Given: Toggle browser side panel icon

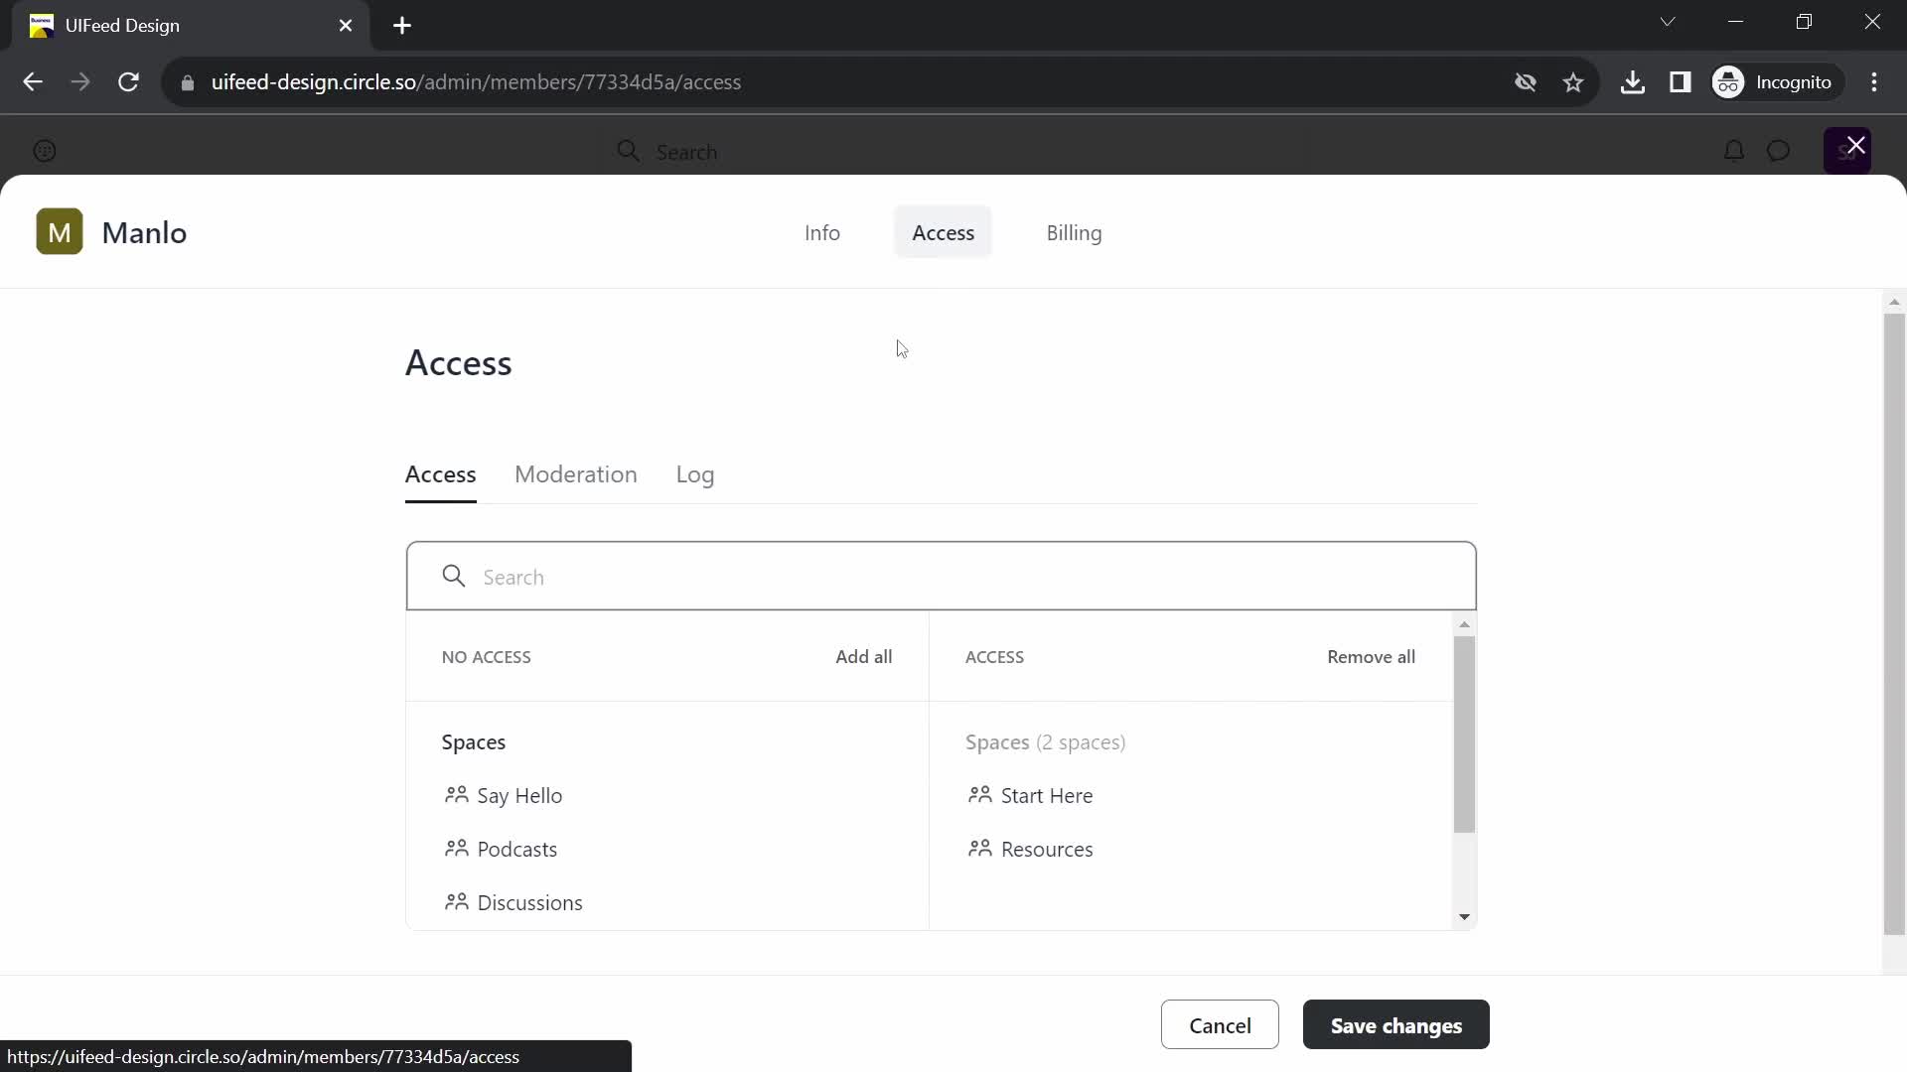Looking at the screenshot, I should (x=1681, y=82).
